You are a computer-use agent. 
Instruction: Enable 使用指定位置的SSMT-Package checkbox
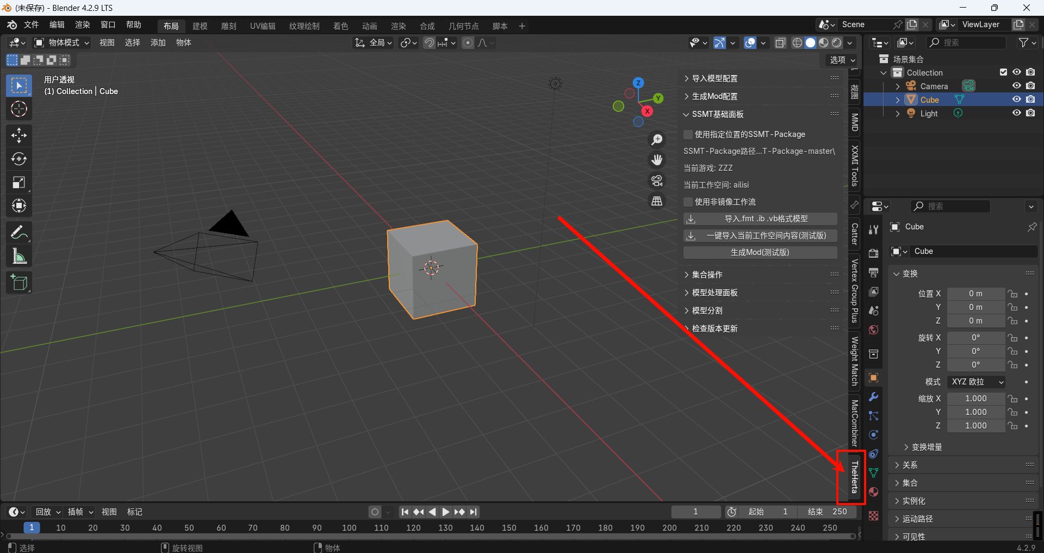(688, 134)
